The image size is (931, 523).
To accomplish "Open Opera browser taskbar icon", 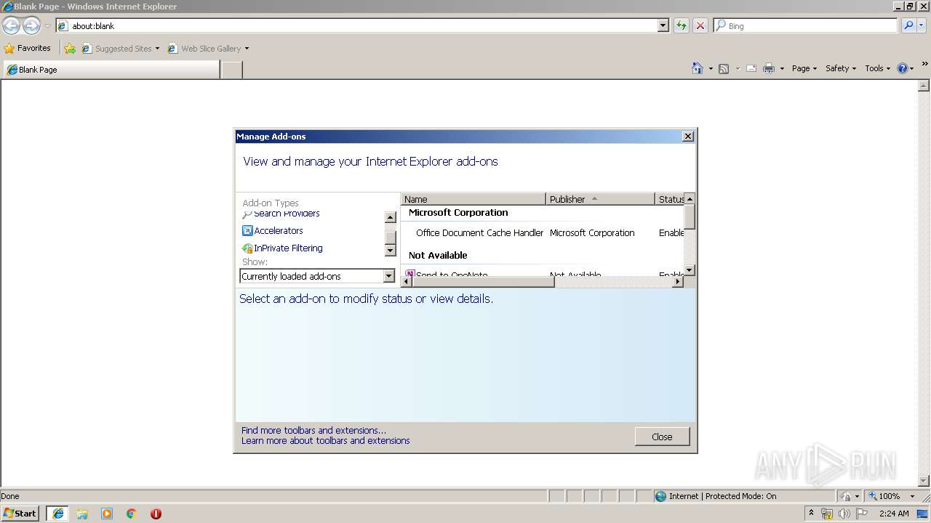I will [x=156, y=514].
